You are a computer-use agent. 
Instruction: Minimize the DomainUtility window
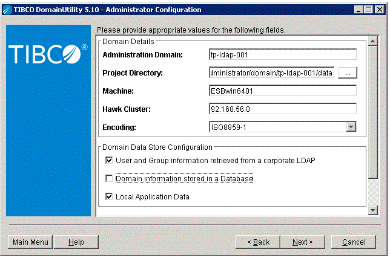(359, 10)
